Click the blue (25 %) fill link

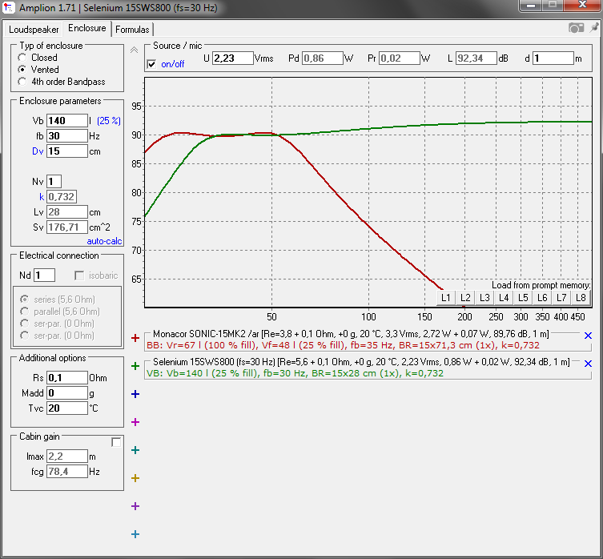109,121
